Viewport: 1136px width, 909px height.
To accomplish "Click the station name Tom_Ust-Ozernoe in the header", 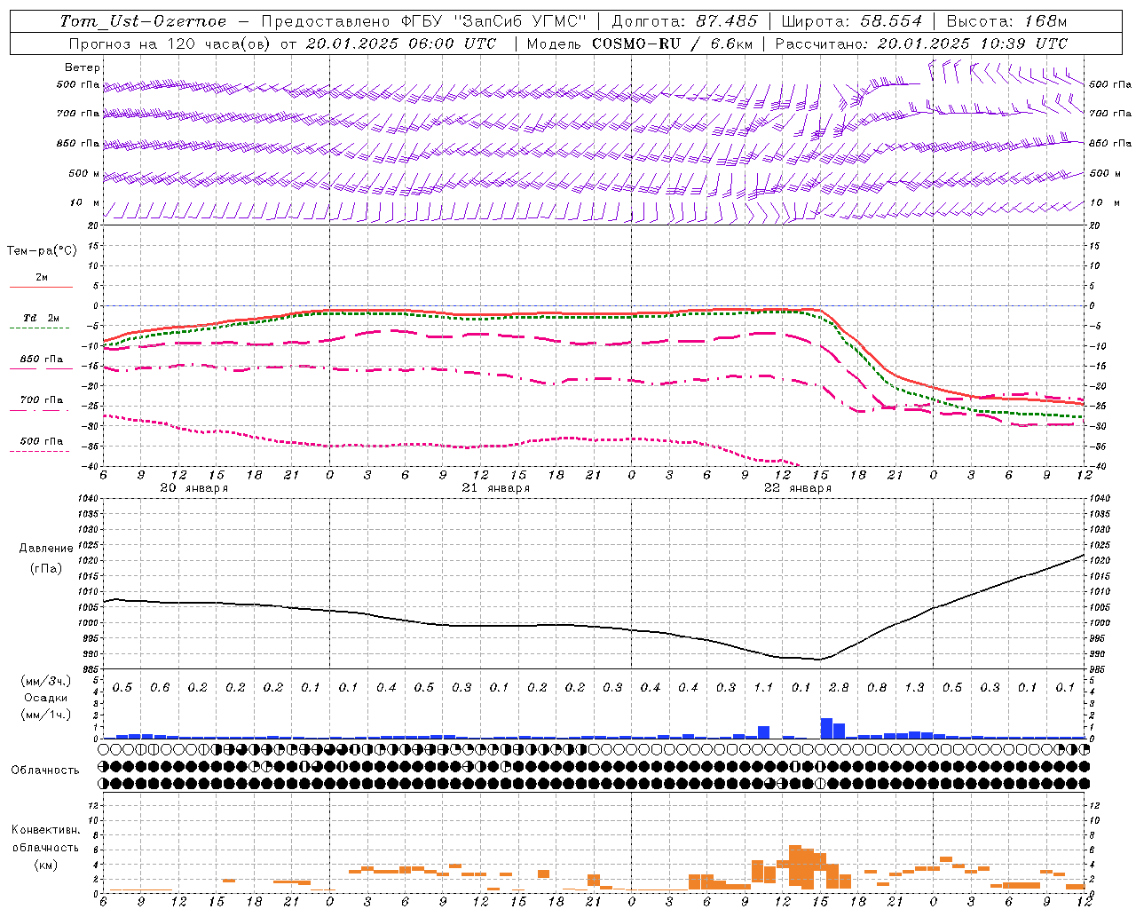I will [143, 21].
